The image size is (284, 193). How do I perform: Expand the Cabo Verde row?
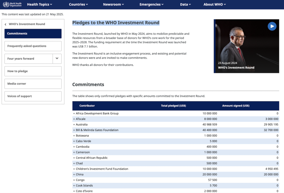coord(74,141)
